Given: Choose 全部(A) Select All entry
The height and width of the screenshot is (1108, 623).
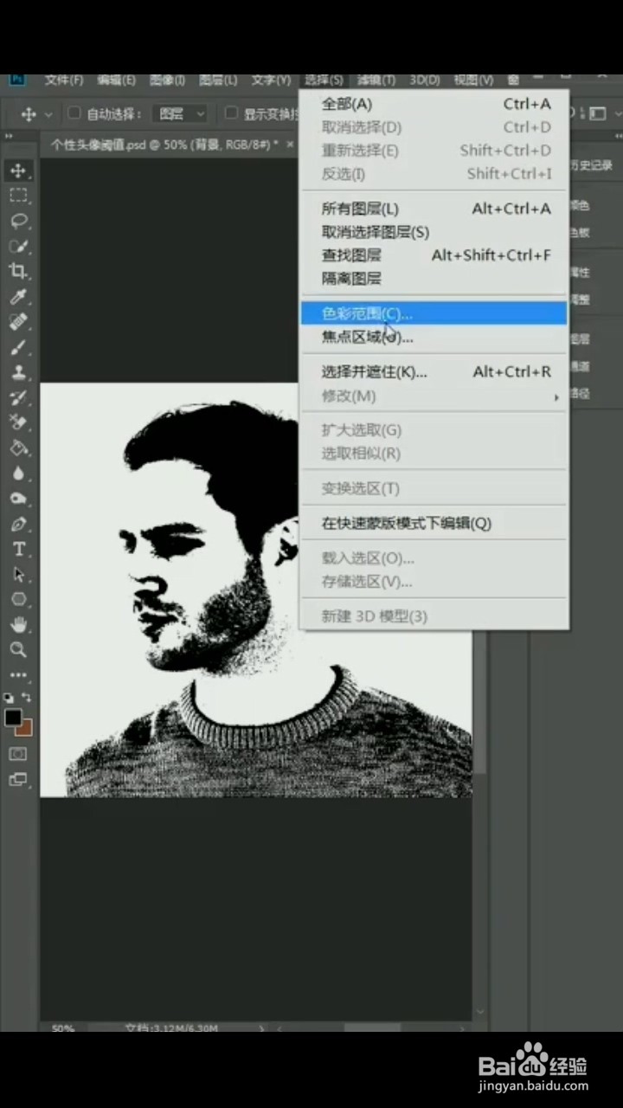Looking at the screenshot, I should point(434,104).
